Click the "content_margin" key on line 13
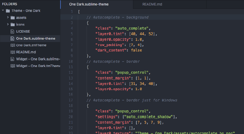The width and height of the screenshot is (244, 134). pos(113,78)
